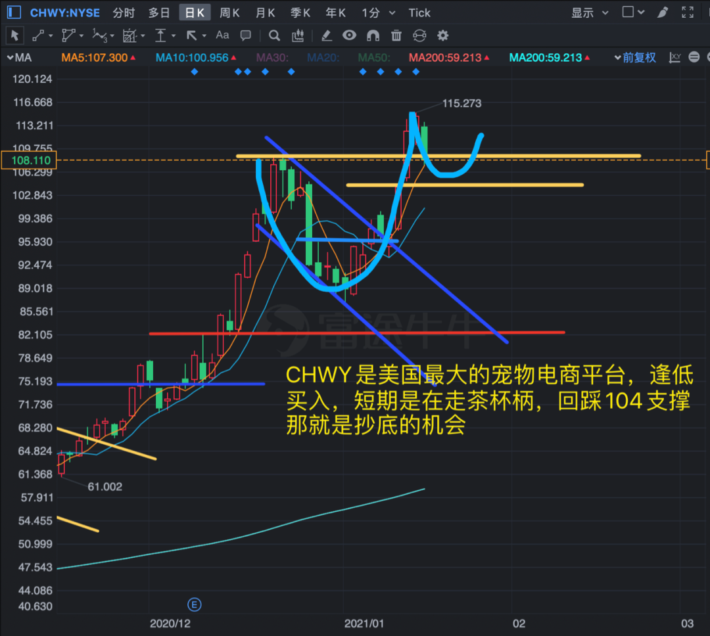Select the yellow Chinese annotation text

pos(489,400)
